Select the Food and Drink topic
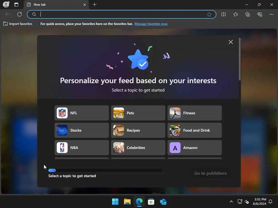 [x=195, y=130]
